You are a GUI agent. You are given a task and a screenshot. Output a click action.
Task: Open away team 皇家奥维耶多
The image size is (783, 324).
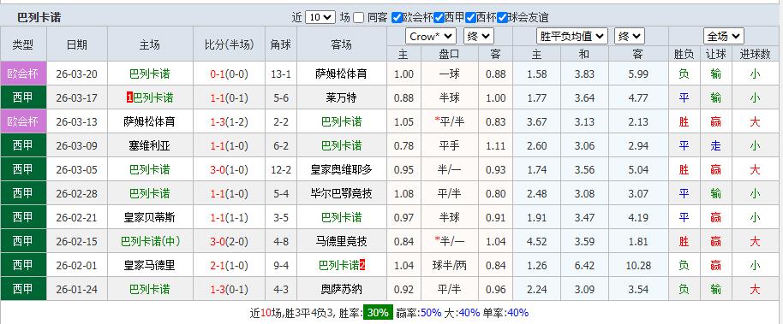coord(342,170)
